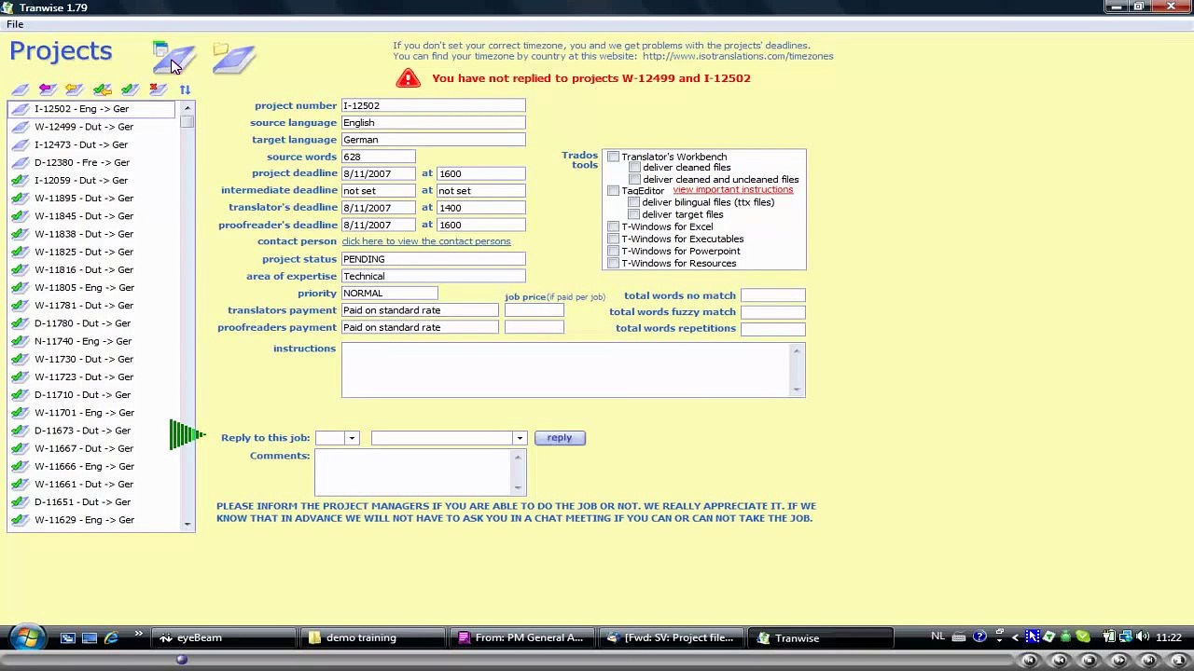Click the project status PENDING field

pyautogui.click(x=433, y=259)
